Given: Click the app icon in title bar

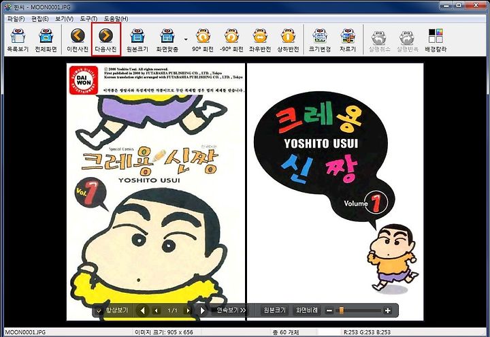Looking at the screenshot, I should [x=7, y=7].
